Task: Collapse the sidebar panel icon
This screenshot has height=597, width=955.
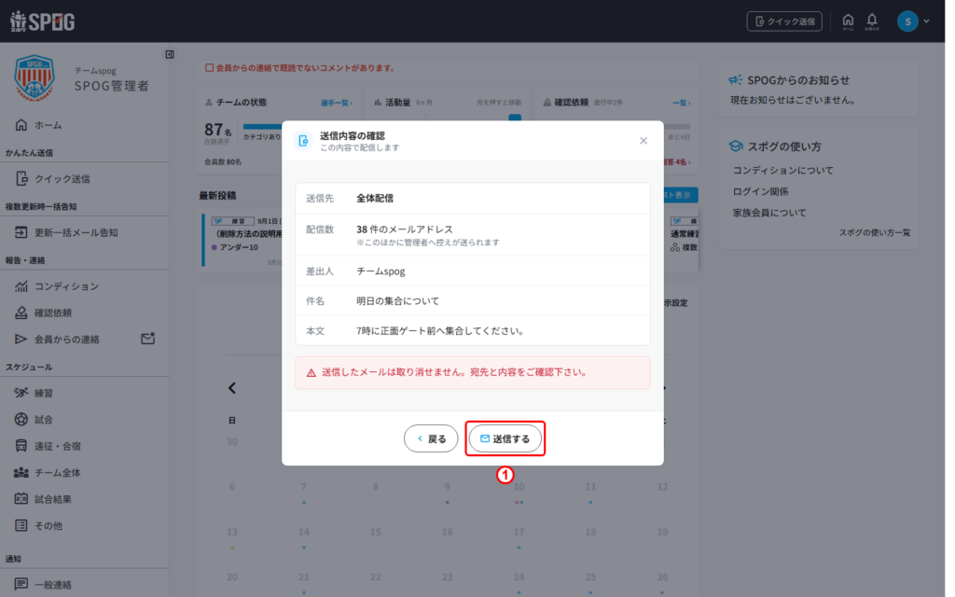Action: pos(170,54)
